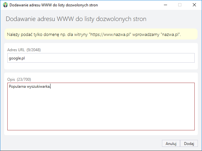Click the window title bar text

tap(54, 5)
